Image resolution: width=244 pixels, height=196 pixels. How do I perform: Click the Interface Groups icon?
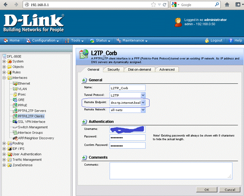pyautogui.click(x=15, y=132)
